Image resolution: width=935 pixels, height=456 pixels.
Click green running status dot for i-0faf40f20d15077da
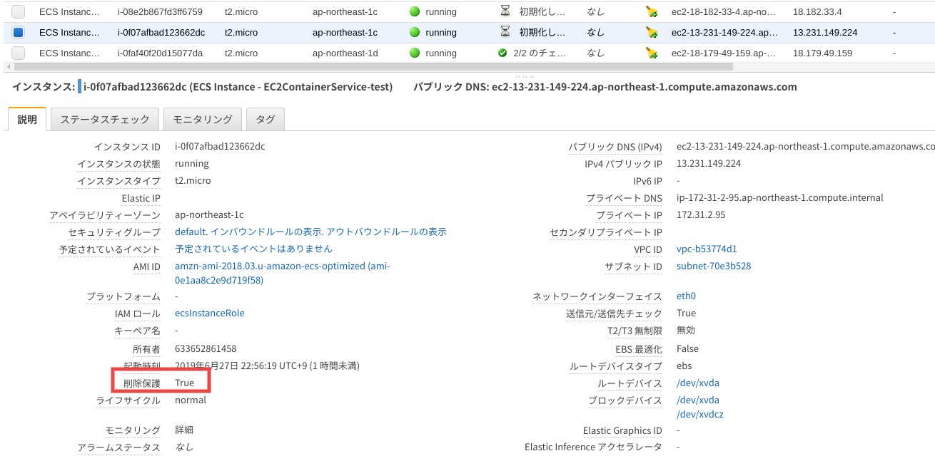[x=415, y=53]
